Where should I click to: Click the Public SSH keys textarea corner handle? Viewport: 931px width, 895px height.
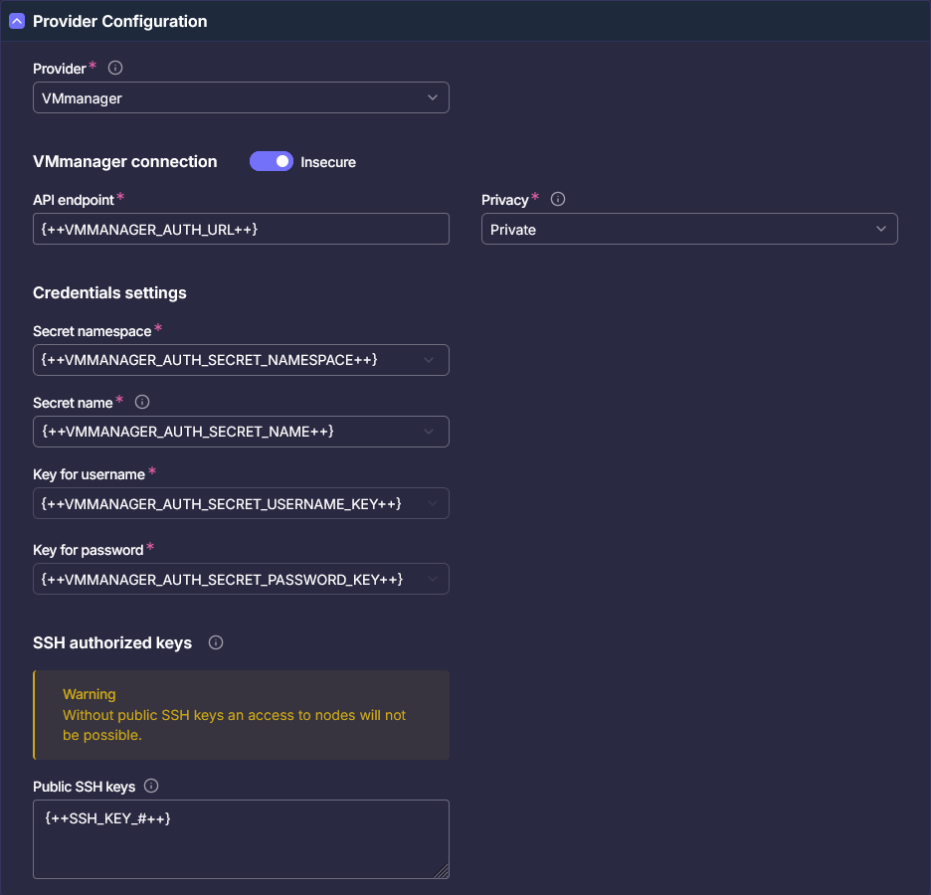[442, 871]
